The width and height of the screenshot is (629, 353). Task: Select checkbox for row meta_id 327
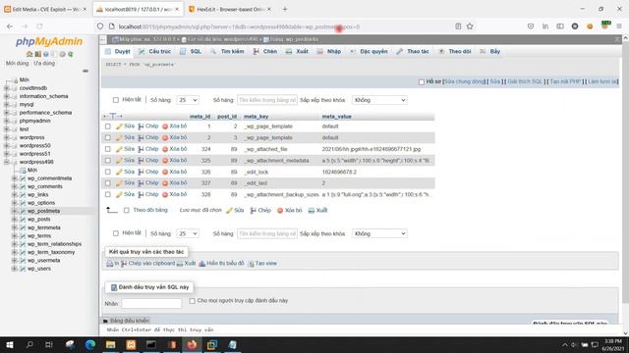click(108, 183)
